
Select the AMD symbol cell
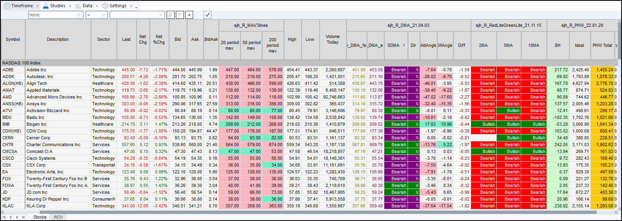(x=13, y=97)
